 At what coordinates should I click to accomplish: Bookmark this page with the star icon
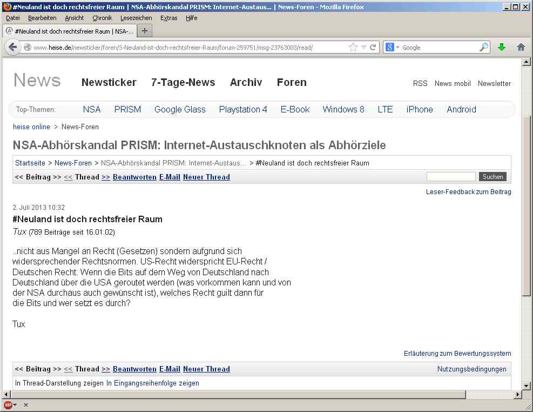tap(353, 48)
